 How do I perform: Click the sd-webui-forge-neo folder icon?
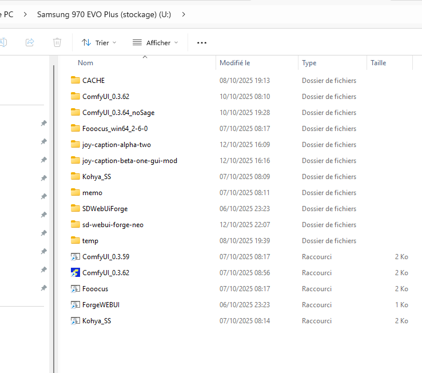tap(75, 225)
